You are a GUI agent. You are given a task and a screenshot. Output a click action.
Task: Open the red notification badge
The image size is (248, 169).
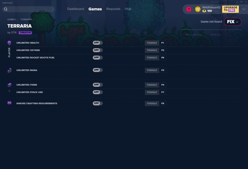point(189,9)
